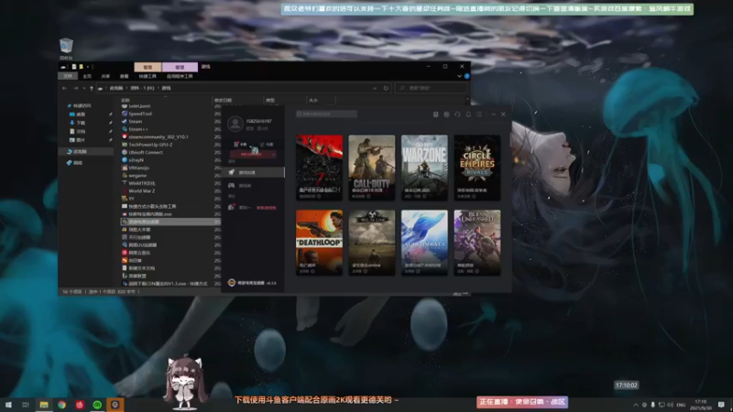Image resolution: width=733 pixels, height=412 pixels.
Task: Switch to the View ribbon tab in Explorer
Action: pos(124,76)
